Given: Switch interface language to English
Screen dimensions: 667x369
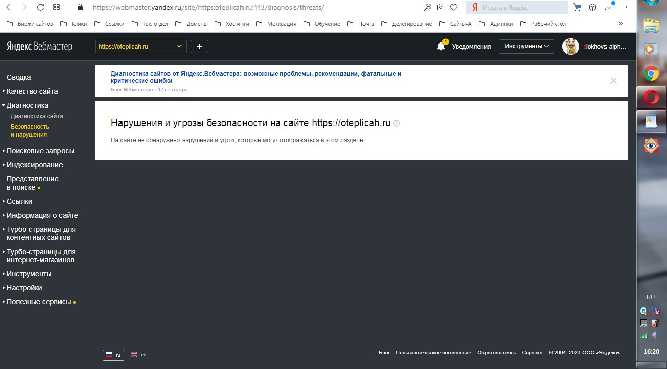Looking at the screenshot, I should (139, 355).
